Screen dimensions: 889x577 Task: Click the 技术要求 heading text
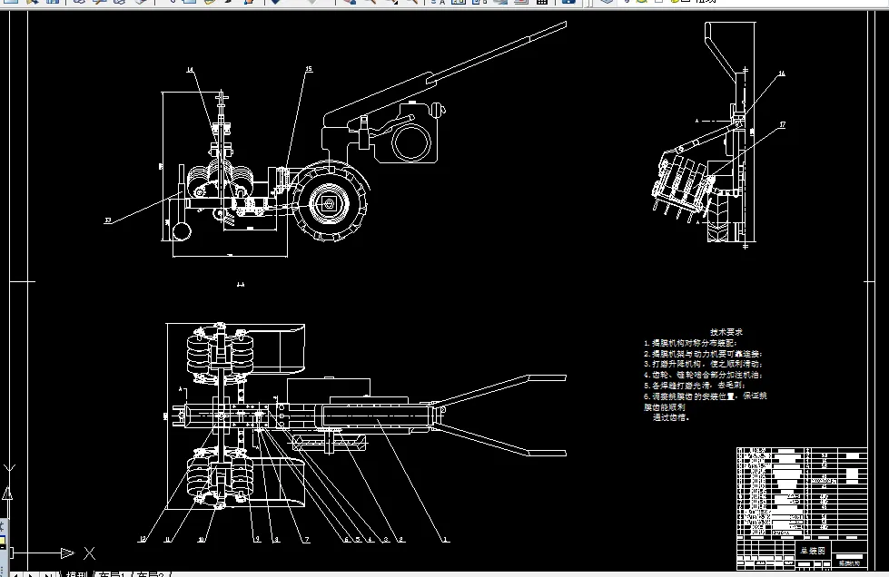coord(726,332)
